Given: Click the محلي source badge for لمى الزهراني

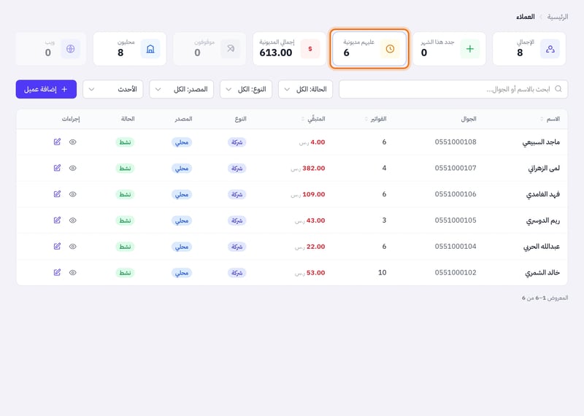Looking at the screenshot, I should (x=182, y=169).
